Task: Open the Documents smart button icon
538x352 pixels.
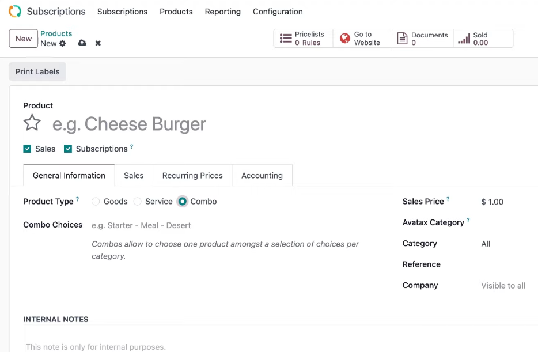Action: click(402, 38)
